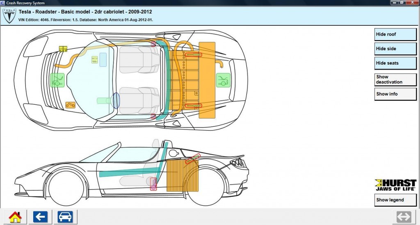Toggle Hide seats
Viewport: 420px width, 225px height.
click(395, 63)
